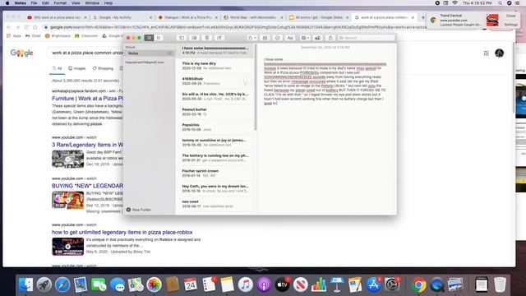The width and height of the screenshot is (526, 296).
Task: Click the Notes search field
Action: click(x=366, y=38)
